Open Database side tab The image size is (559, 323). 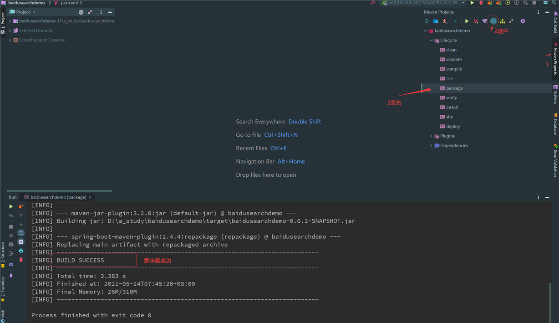555,124
